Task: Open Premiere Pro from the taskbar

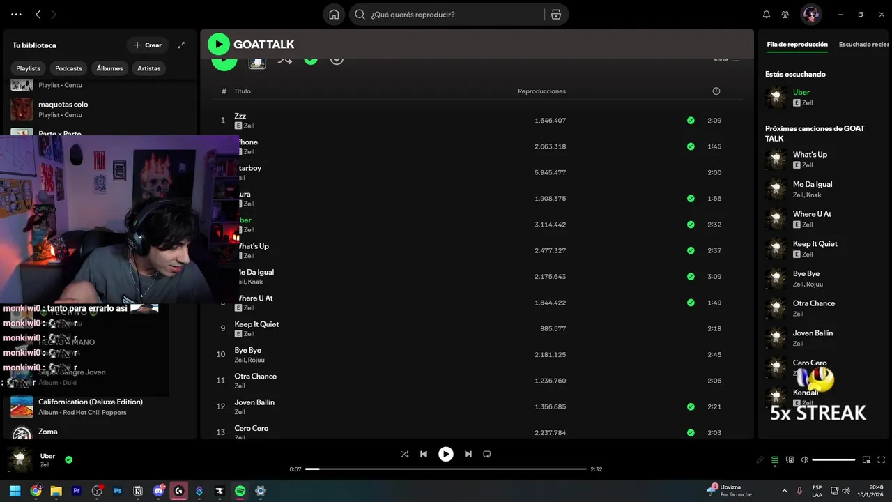Action: 77,491
